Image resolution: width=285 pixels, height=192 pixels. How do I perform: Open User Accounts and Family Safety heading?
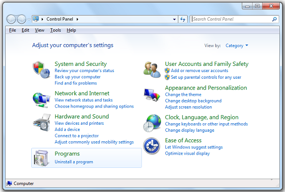[207, 64]
